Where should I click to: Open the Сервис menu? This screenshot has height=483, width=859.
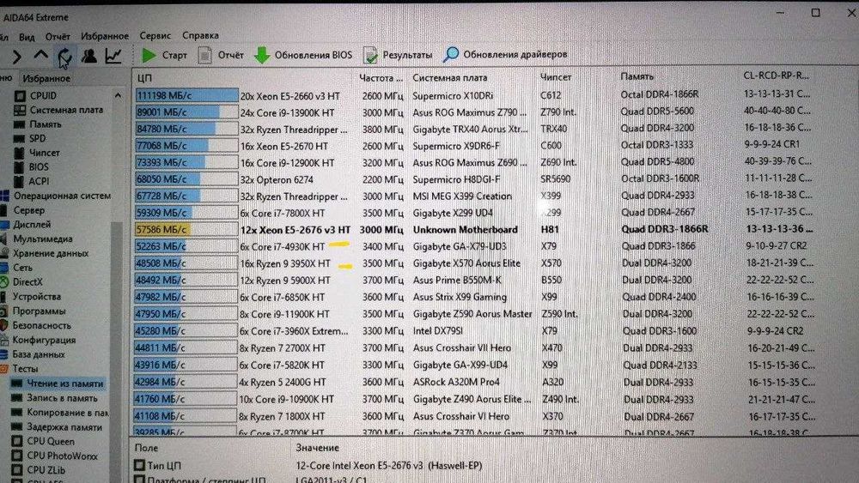point(155,35)
